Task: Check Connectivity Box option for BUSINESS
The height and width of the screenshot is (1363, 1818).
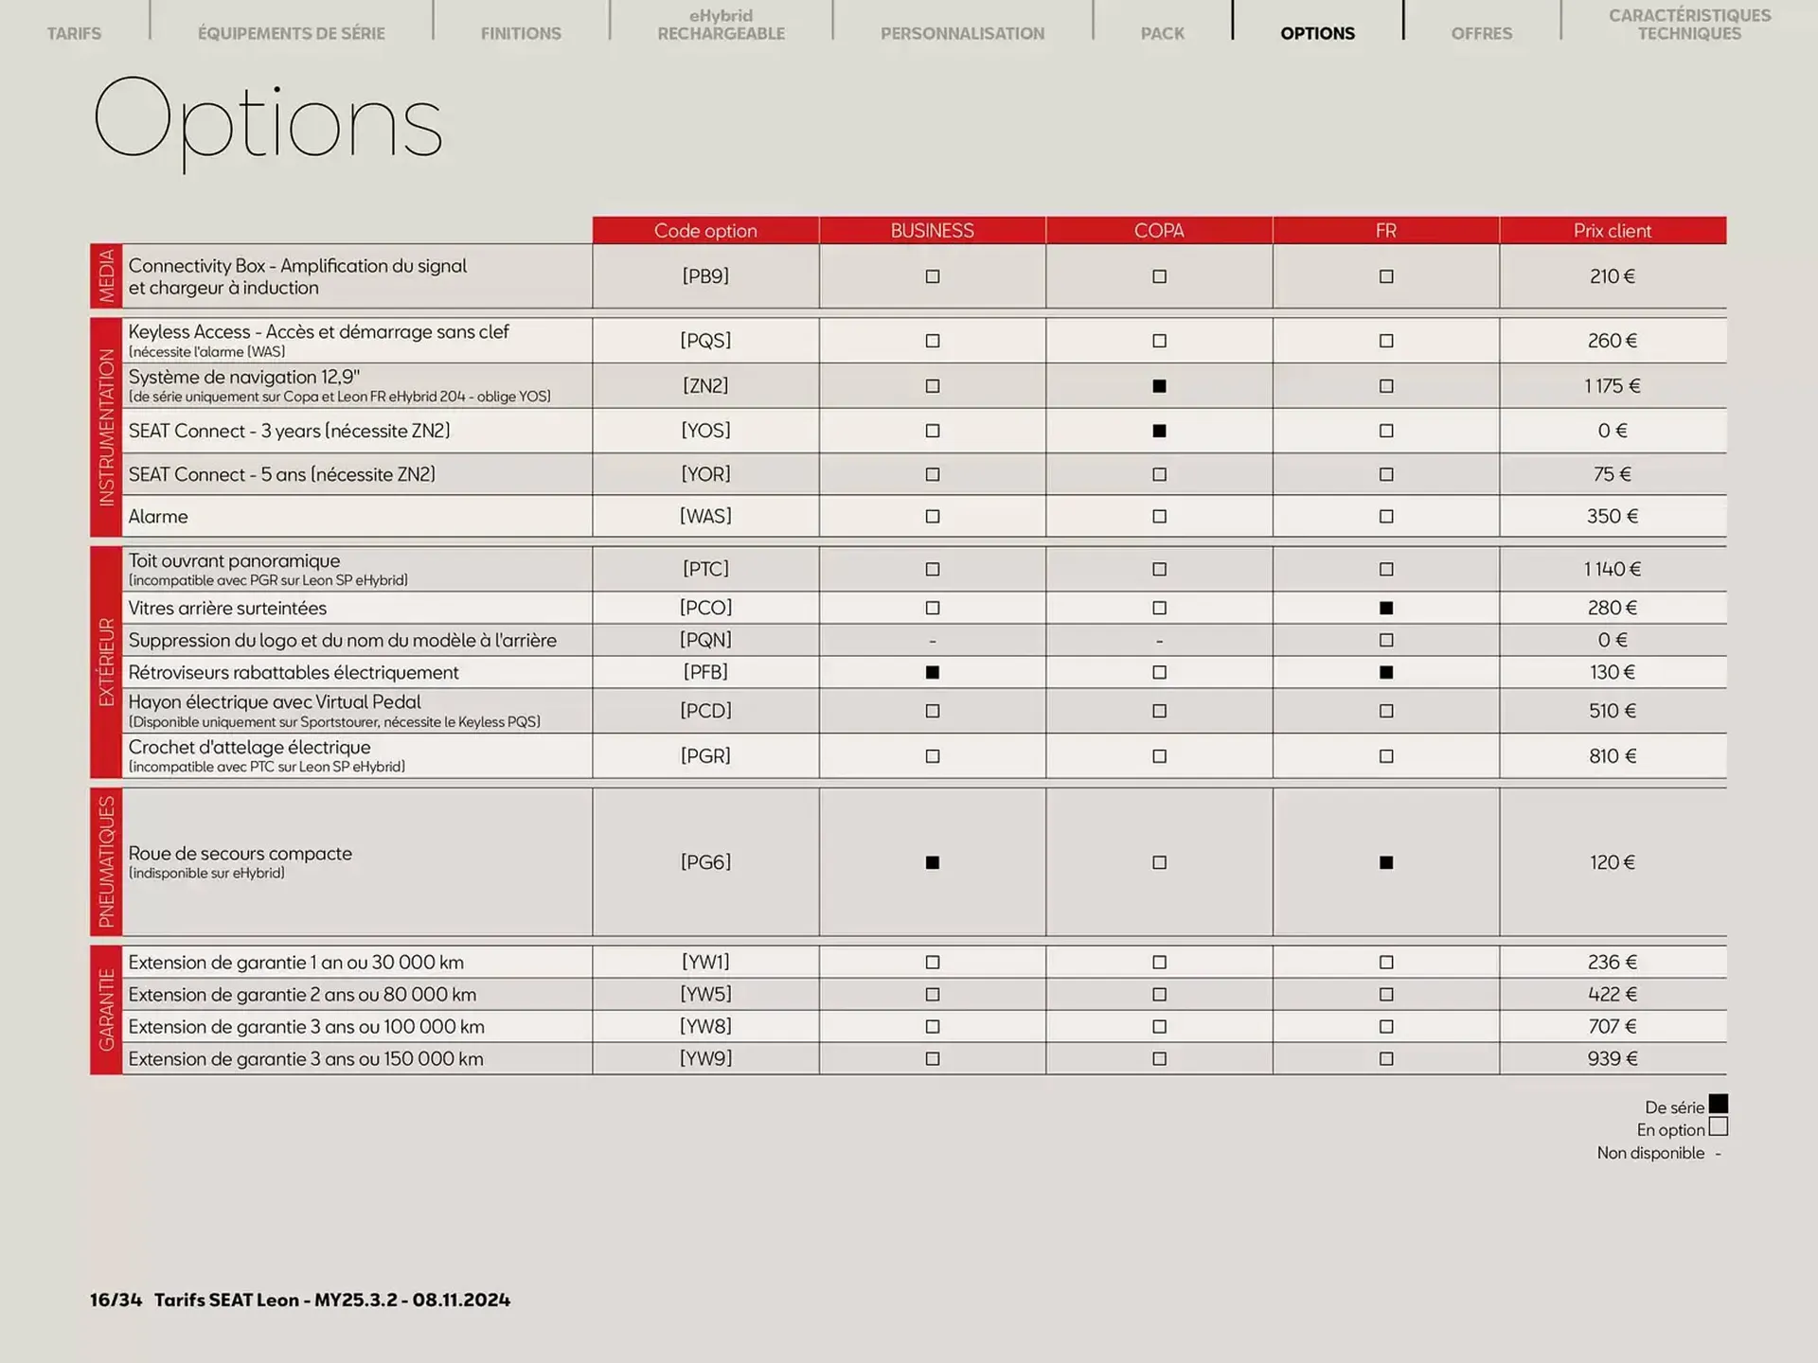Action: [932, 275]
